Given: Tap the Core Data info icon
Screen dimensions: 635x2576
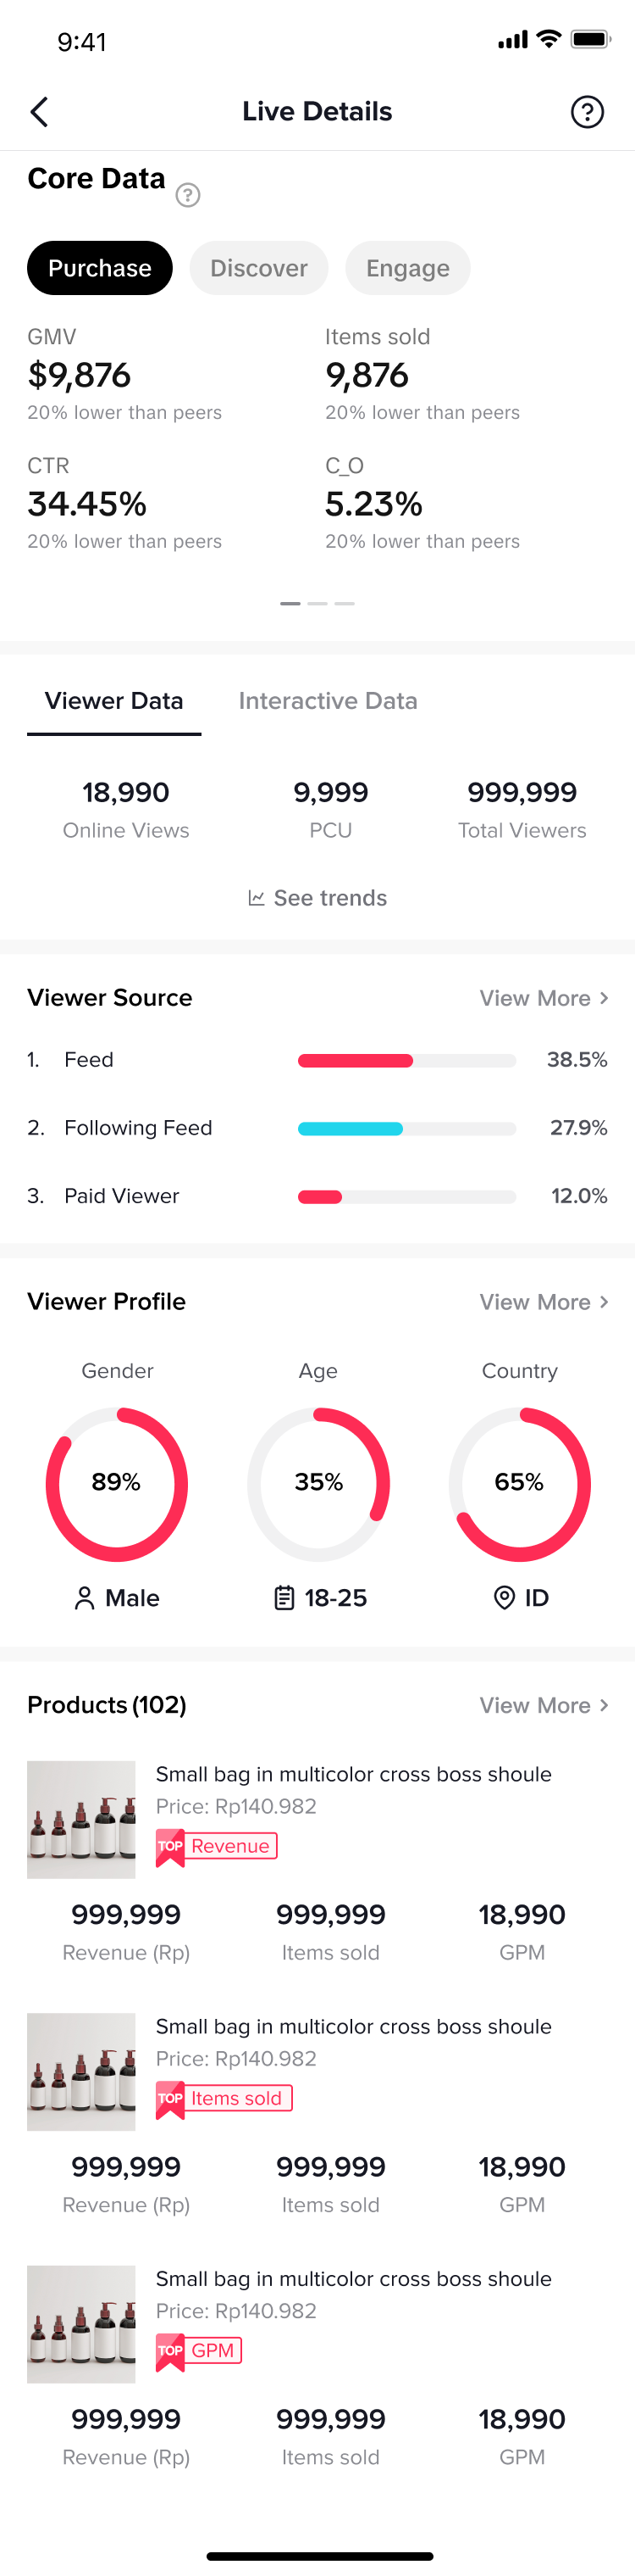Looking at the screenshot, I should pyautogui.click(x=188, y=195).
